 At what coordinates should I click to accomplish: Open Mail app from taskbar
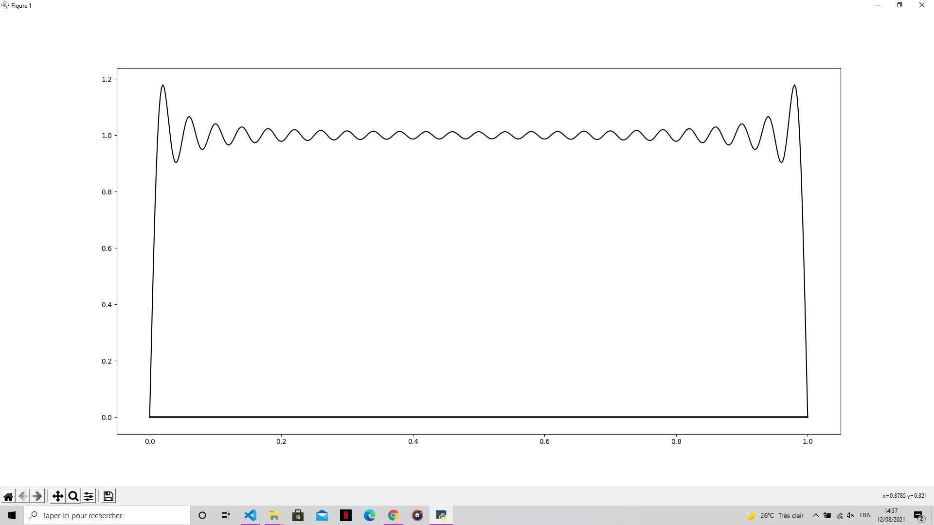click(322, 515)
